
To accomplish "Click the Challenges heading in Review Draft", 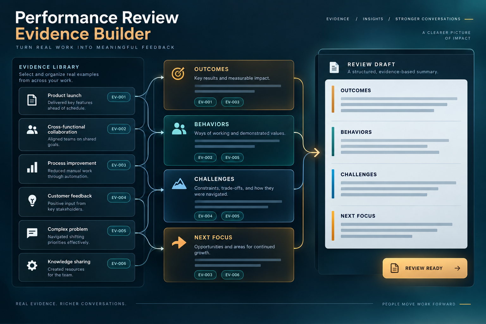I will tap(358, 175).
